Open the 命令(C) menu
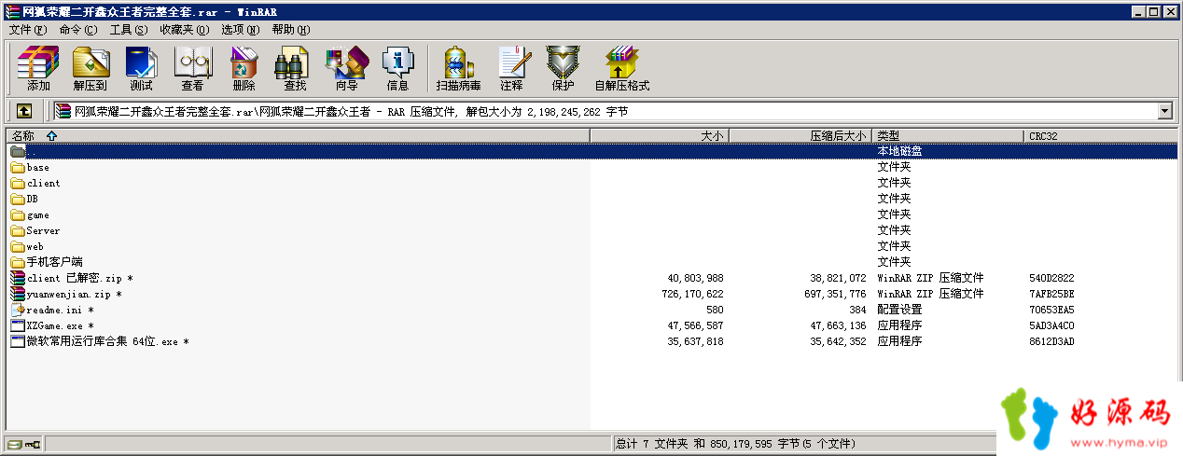This screenshot has width=1183, height=456. 77,30
